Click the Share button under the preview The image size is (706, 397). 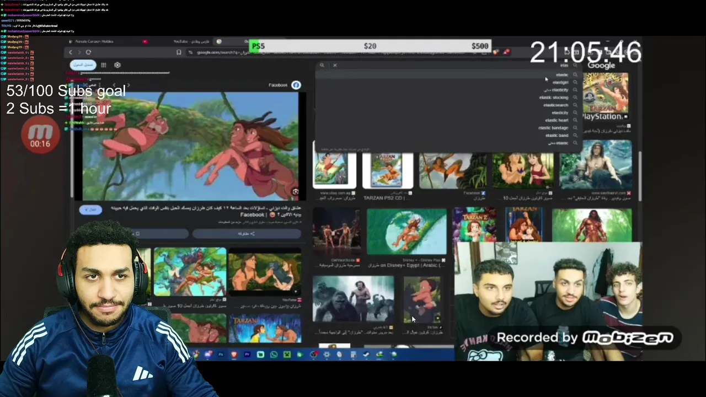tap(246, 234)
